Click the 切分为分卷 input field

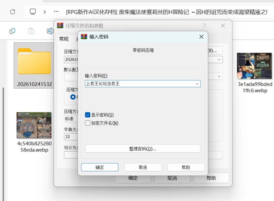pyautogui.click(x=71, y=155)
